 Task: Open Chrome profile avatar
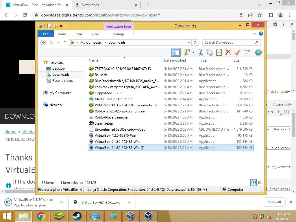pyautogui.click(x=280, y=15)
